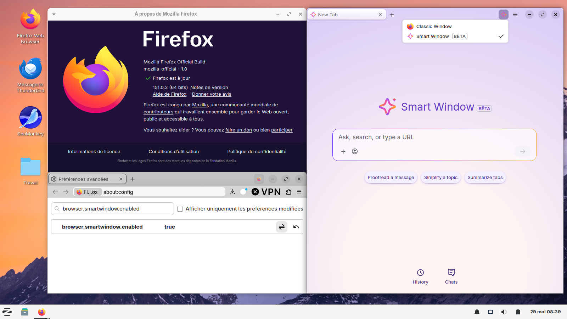Click the 'Proofread a message' suggestion
The width and height of the screenshot is (567, 319).
[x=391, y=178]
